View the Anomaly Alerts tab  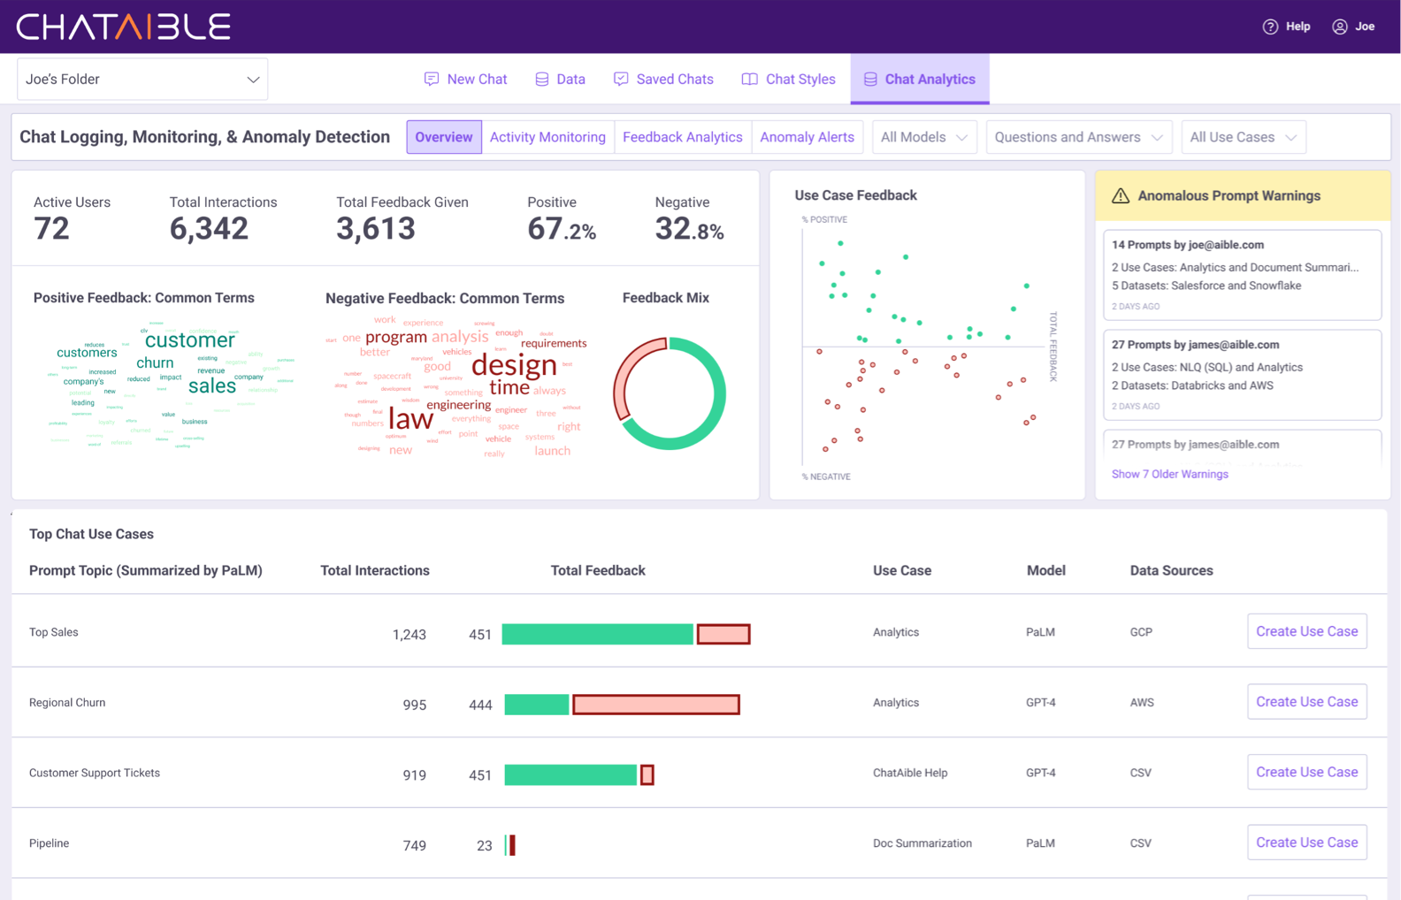pyautogui.click(x=807, y=137)
